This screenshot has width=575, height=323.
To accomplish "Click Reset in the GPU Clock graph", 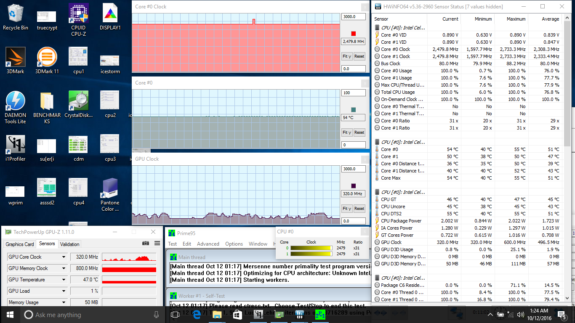I will [359, 209].
